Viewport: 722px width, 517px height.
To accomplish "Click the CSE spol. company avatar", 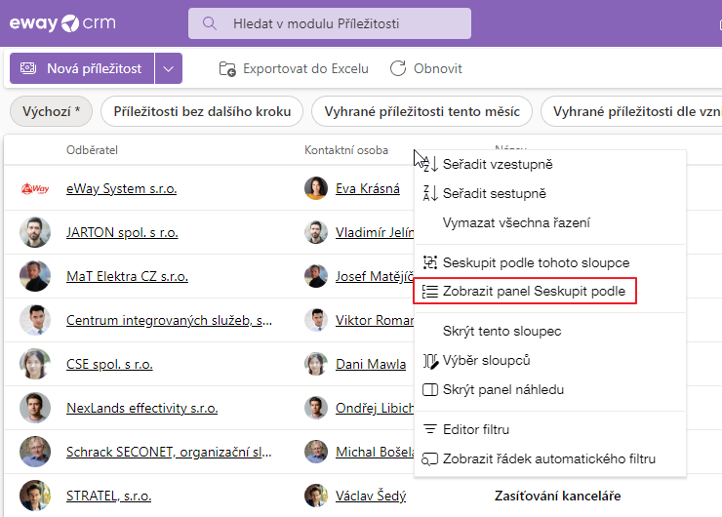I will 35,364.
